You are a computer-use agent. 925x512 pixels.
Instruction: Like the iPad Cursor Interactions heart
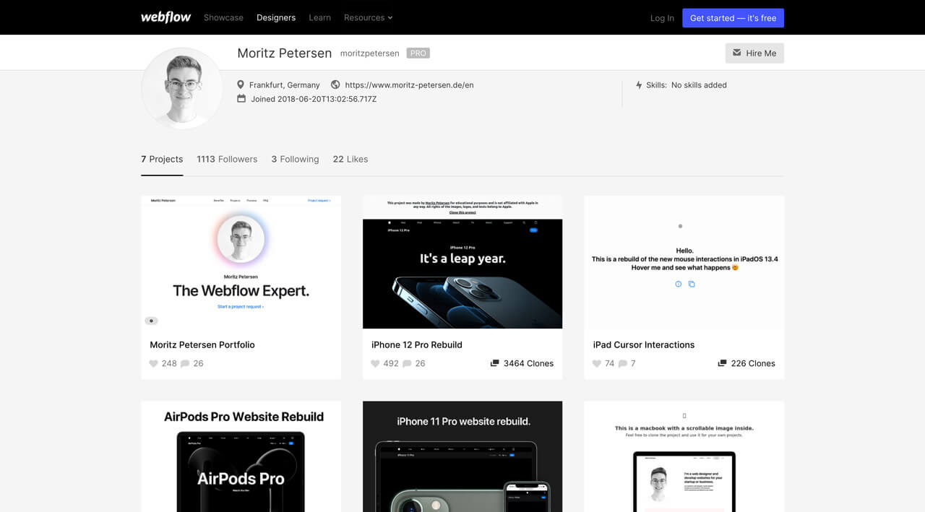click(x=597, y=363)
